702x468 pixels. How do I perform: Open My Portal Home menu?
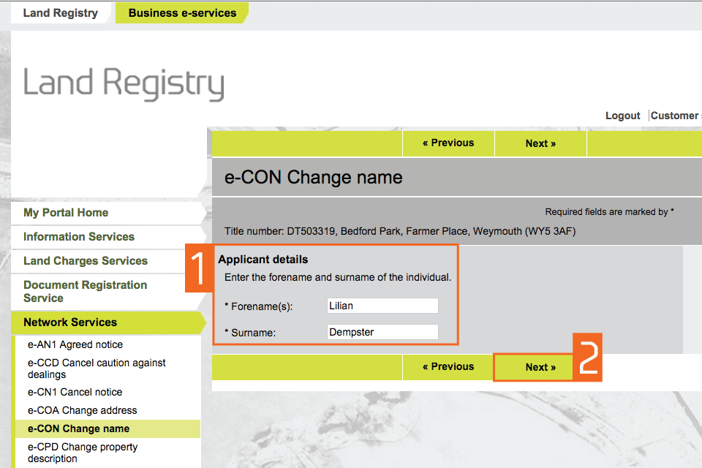tap(107, 213)
